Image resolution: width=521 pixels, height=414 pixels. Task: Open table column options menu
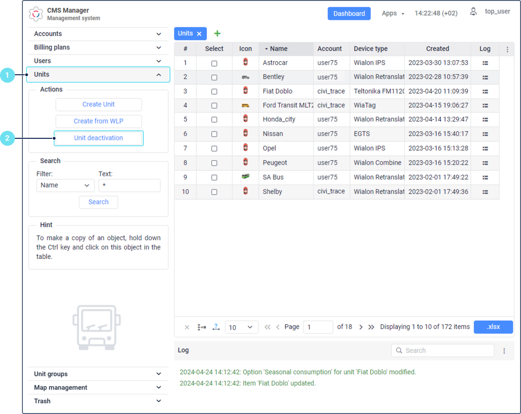507,49
